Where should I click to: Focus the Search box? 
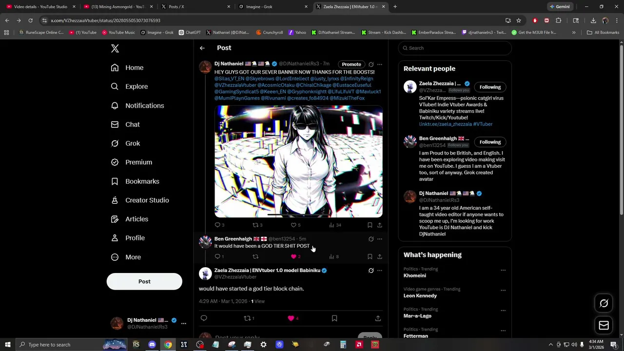[455, 48]
